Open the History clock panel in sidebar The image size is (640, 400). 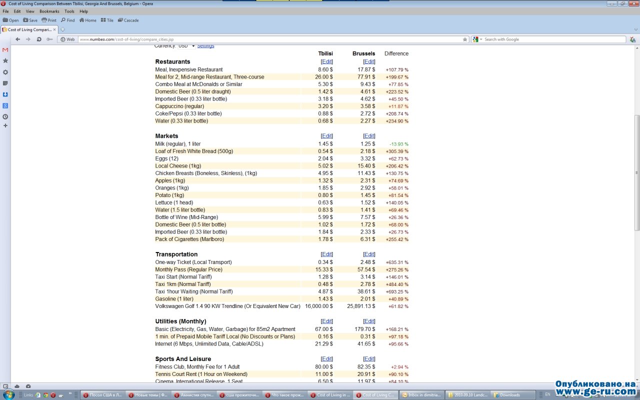tap(5, 116)
